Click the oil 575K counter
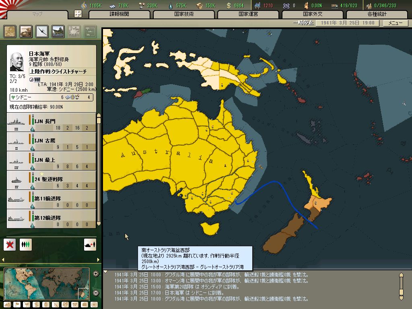The width and height of the screenshot is (412, 309). [177, 5]
